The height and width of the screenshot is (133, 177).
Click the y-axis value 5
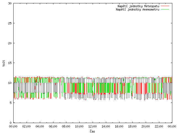click(x=11, y=103)
